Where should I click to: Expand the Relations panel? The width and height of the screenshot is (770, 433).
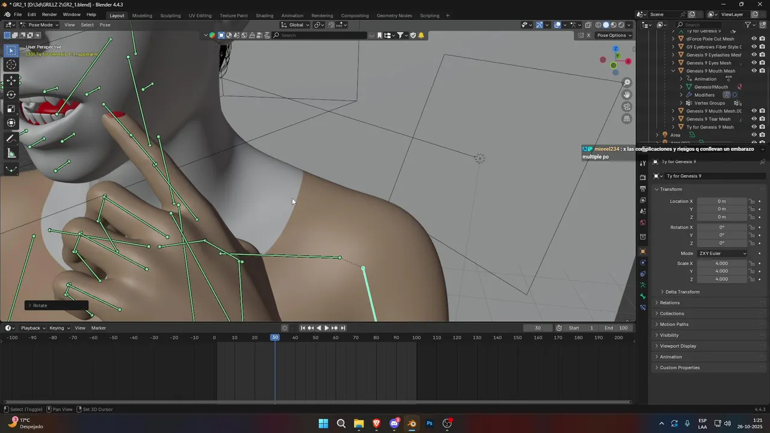point(670,302)
